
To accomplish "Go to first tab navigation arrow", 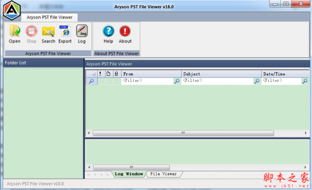I will pyautogui.click(x=88, y=174).
